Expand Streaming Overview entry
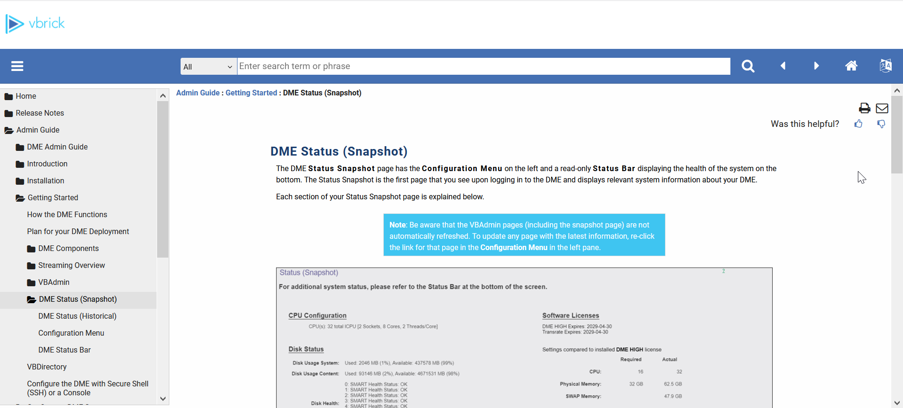This screenshot has height=408, width=903. click(x=71, y=265)
